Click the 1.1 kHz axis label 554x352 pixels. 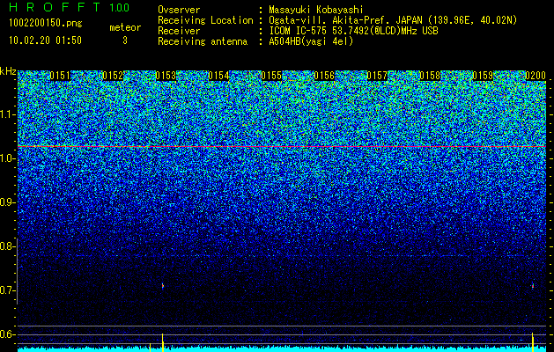click(7, 114)
